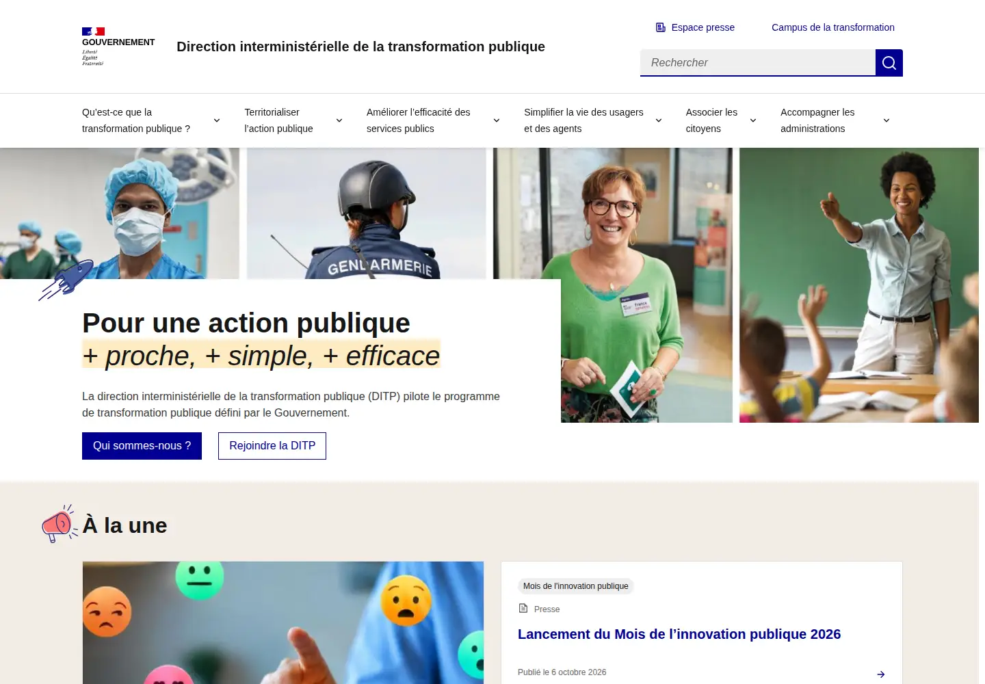Click the "Pour une action publique" headline
The height and width of the screenshot is (684, 985).
[x=246, y=323]
